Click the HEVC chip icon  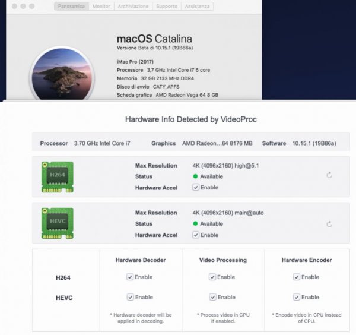pos(57,223)
